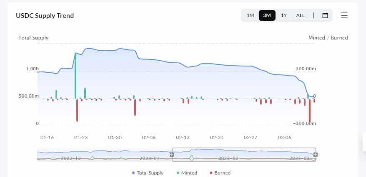366x177 pixels.
Task: Click the 02-13 axis label
Action: (183, 138)
